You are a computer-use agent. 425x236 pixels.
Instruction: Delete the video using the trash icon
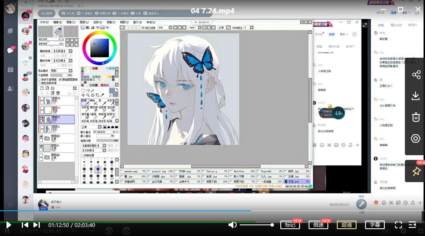tap(416, 117)
